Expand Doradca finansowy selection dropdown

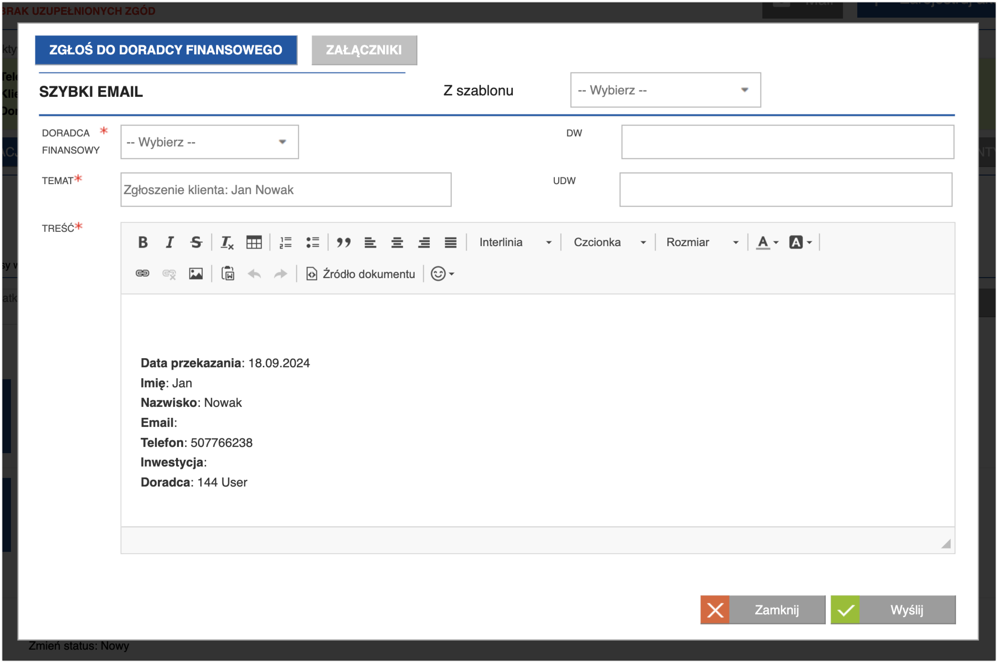[209, 142]
